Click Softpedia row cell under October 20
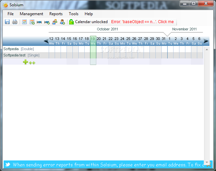 (99, 49)
